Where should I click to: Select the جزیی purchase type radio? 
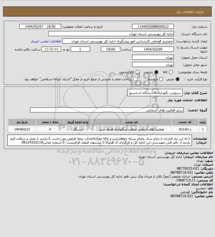click(178, 79)
